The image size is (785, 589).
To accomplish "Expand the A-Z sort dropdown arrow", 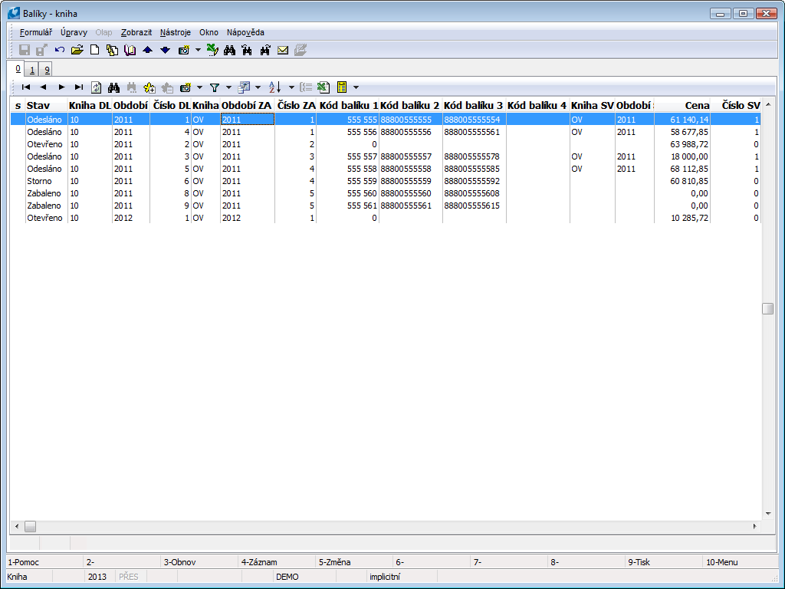I will coord(291,87).
